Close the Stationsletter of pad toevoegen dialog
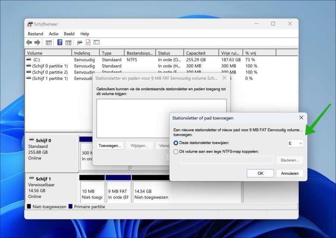This screenshot has height=238, width=336. coord(301,118)
